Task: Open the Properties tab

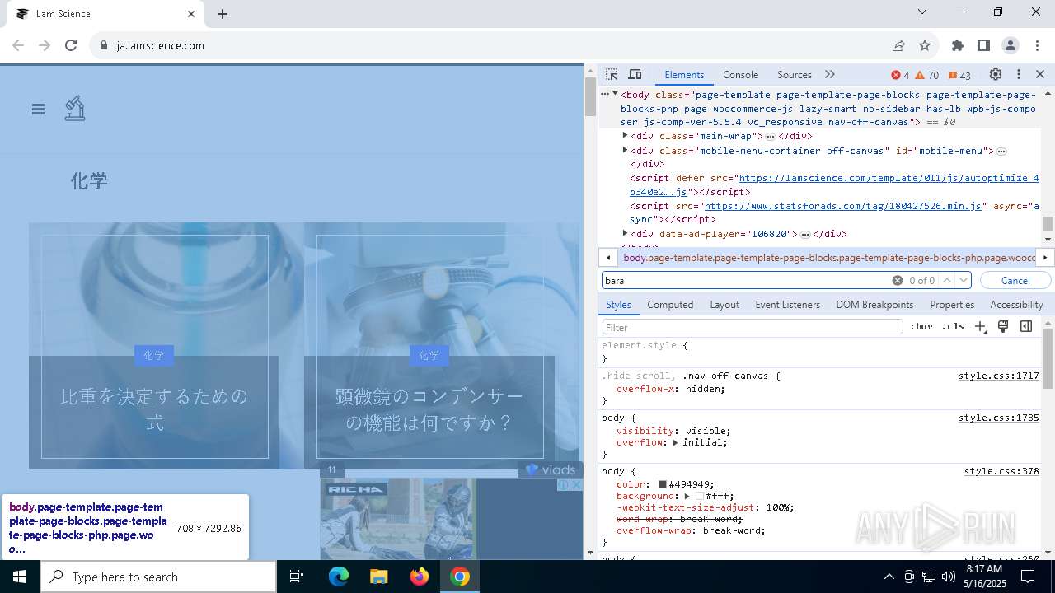Action: click(x=952, y=305)
